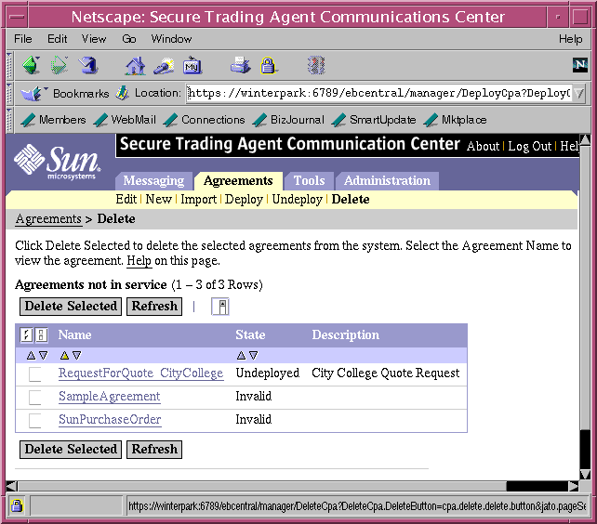Click the vertical scrollbar down arrow
Screen dimensions: 597x524
pos(585,474)
